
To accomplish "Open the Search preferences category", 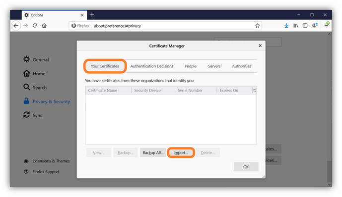I will click(35, 88).
